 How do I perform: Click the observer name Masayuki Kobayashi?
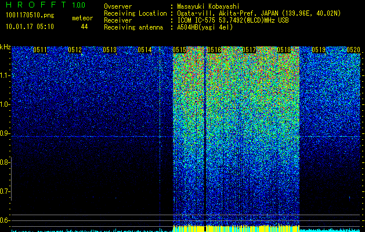coord(208,6)
